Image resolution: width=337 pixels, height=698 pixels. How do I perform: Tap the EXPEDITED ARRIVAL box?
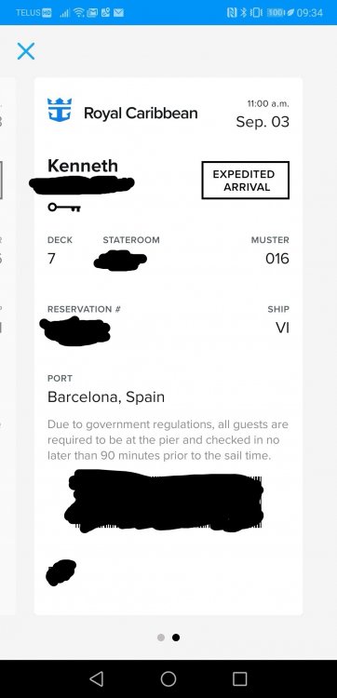245,181
